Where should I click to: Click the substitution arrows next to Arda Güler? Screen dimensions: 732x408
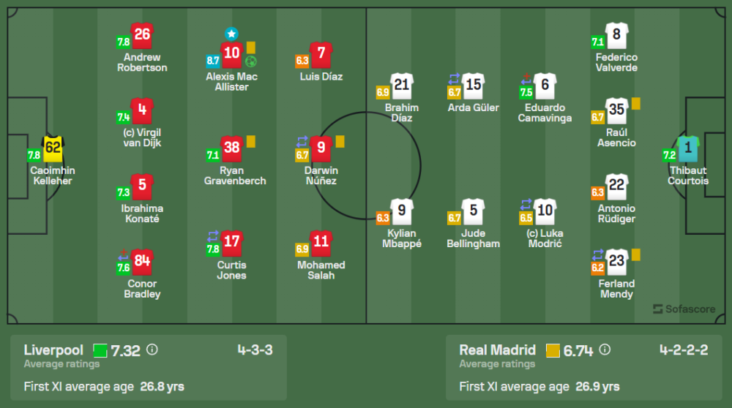(x=454, y=78)
